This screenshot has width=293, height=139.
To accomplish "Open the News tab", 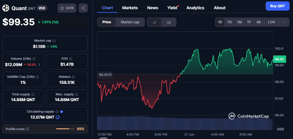I will tap(153, 8).
